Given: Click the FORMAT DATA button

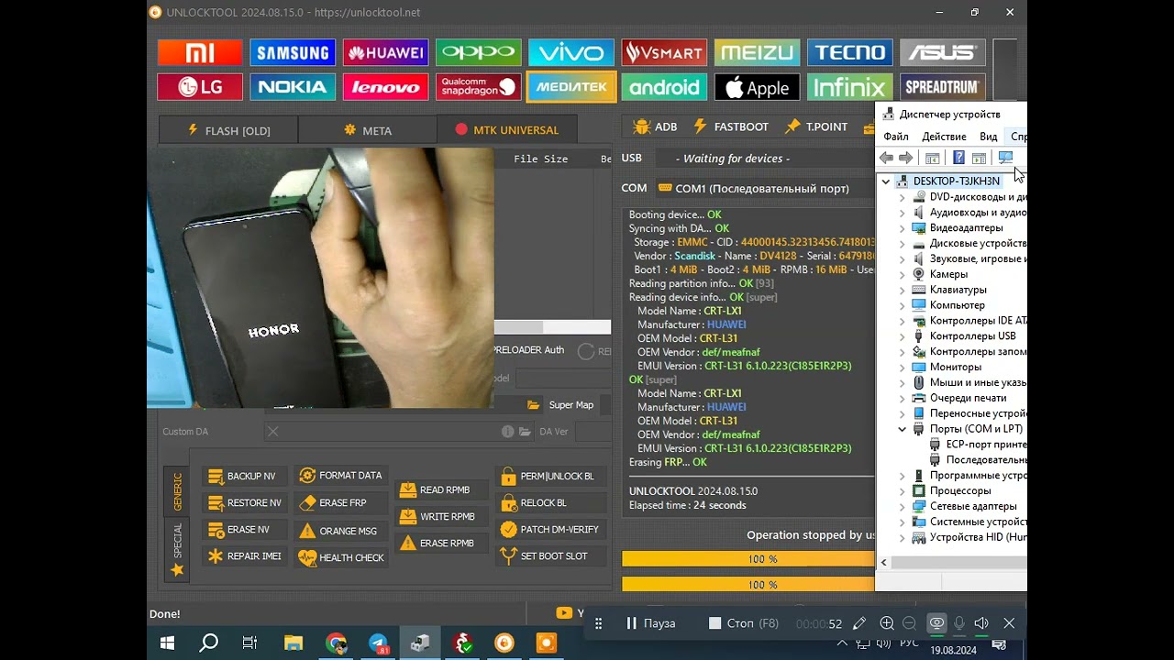Looking at the screenshot, I should coord(340,476).
